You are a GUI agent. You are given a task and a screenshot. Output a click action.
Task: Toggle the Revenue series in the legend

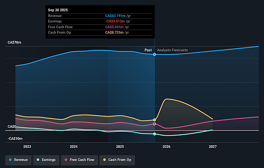pos(19,159)
